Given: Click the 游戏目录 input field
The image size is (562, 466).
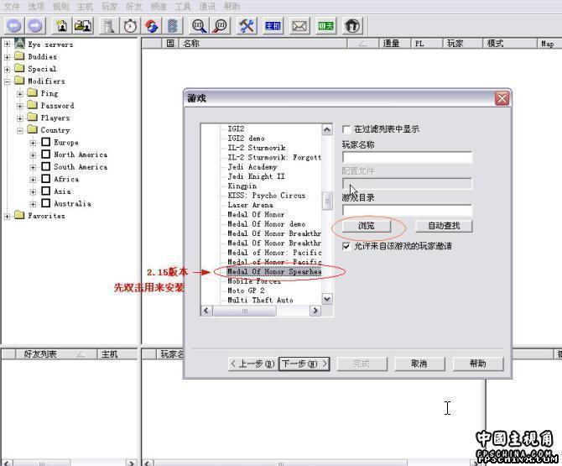Looking at the screenshot, I should point(407,210).
